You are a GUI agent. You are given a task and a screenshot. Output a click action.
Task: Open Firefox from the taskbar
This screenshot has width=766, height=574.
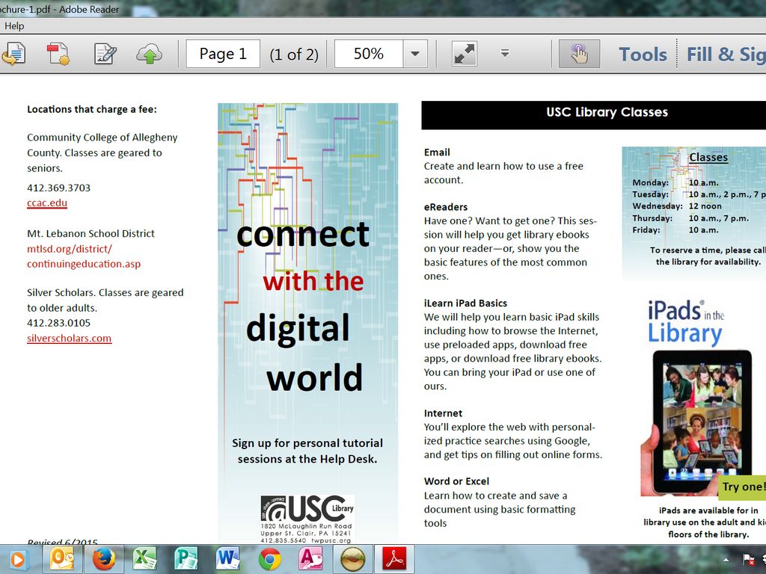pyautogui.click(x=104, y=559)
